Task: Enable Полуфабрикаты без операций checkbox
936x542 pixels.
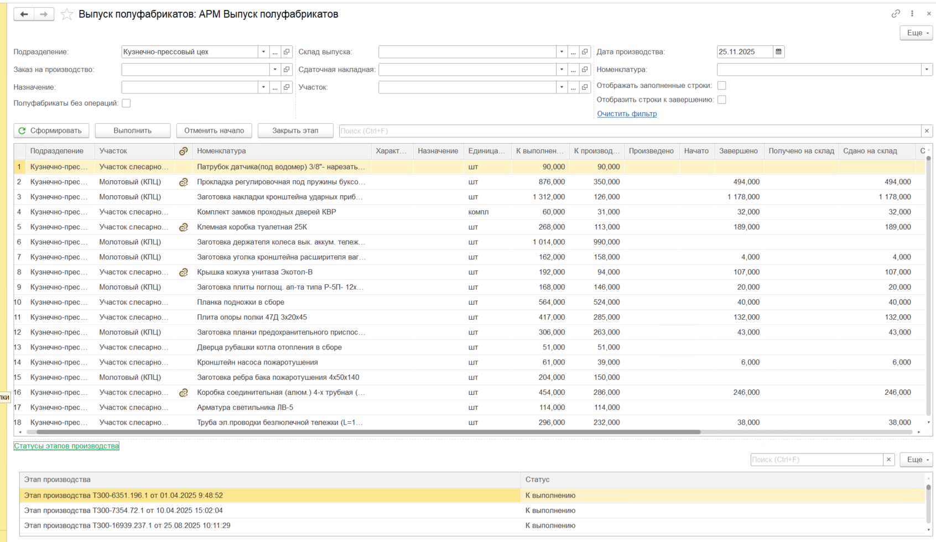Action: click(126, 103)
